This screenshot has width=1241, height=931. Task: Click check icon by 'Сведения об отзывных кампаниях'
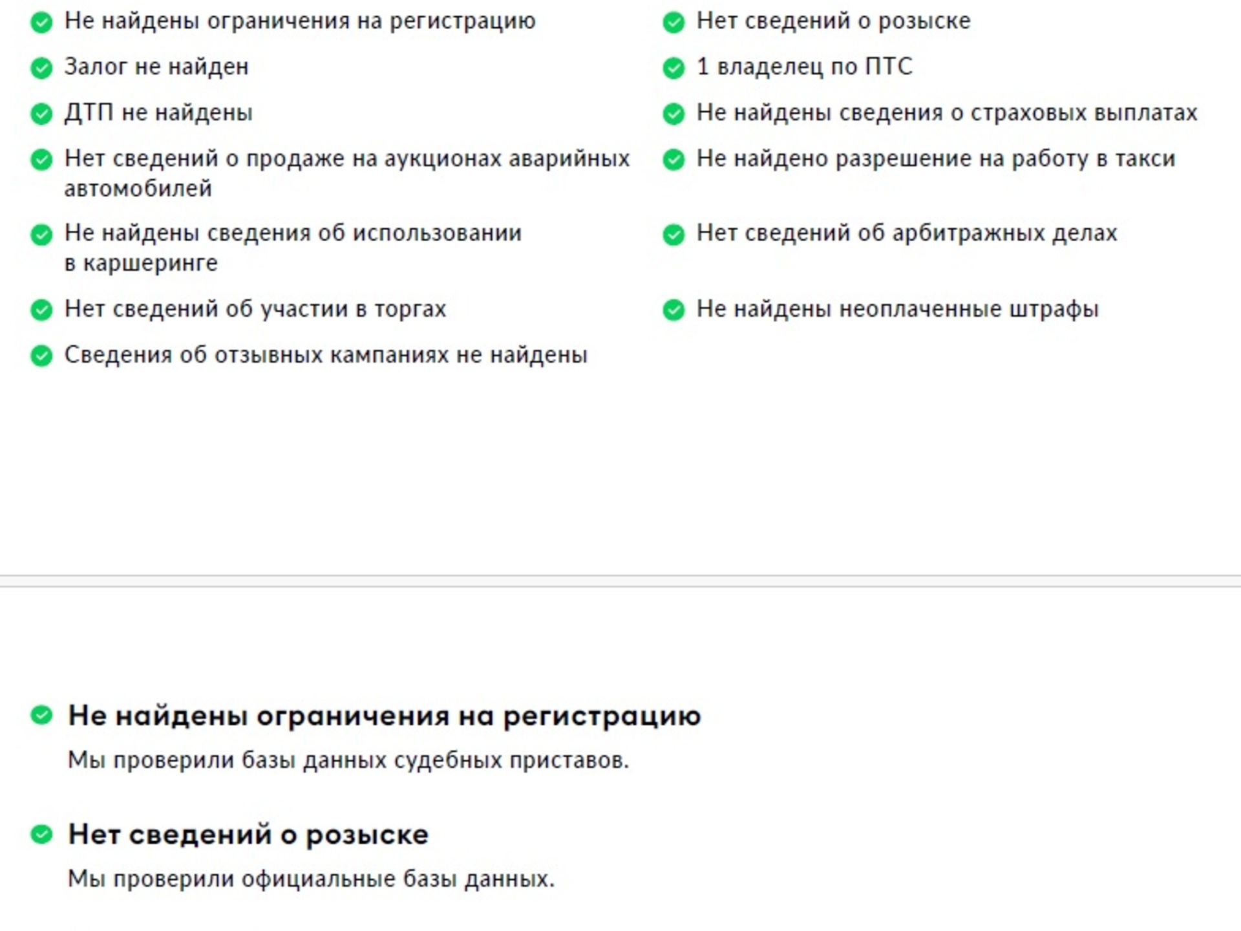pos(41,356)
